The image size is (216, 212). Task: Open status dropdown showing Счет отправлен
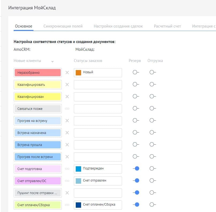[98, 181]
